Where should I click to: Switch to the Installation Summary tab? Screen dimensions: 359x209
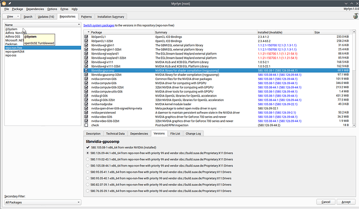tap(110, 17)
